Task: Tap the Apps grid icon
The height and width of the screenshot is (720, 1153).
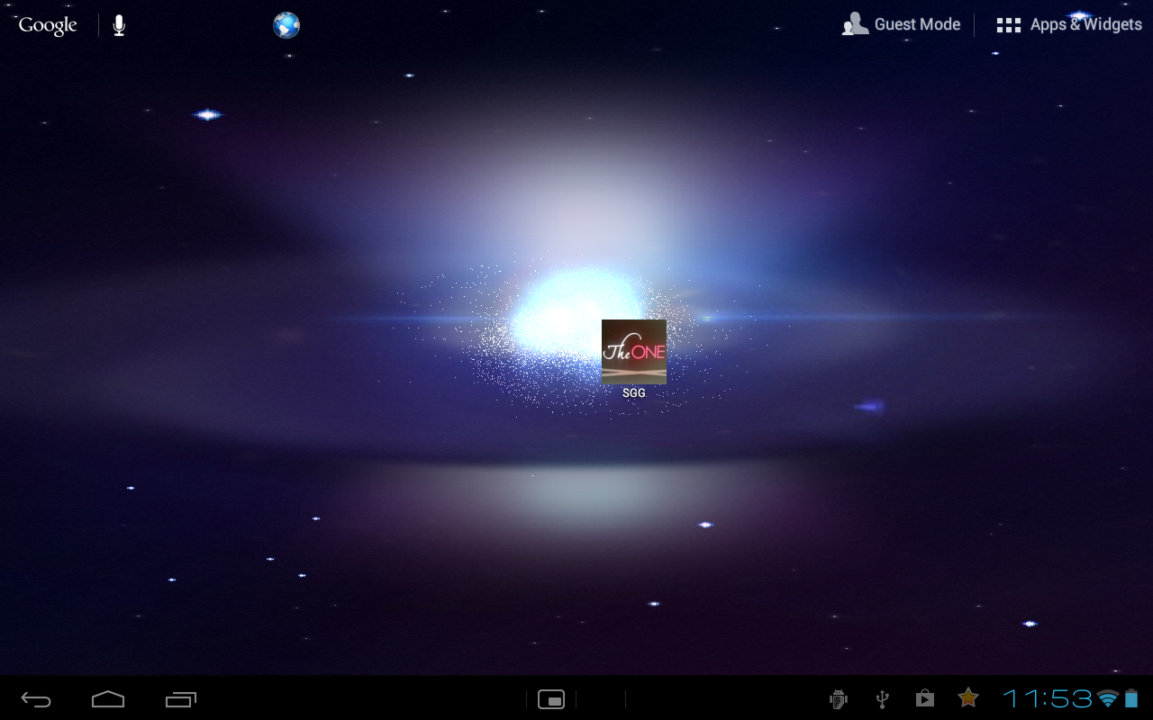Action: pyautogui.click(x=1008, y=25)
